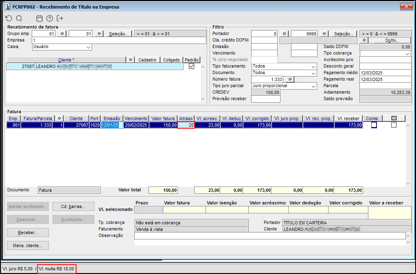The width and height of the screenshot is (416, 274).
Task: Click lookup arrow next to Número fatura
Action: click(290, 79)
